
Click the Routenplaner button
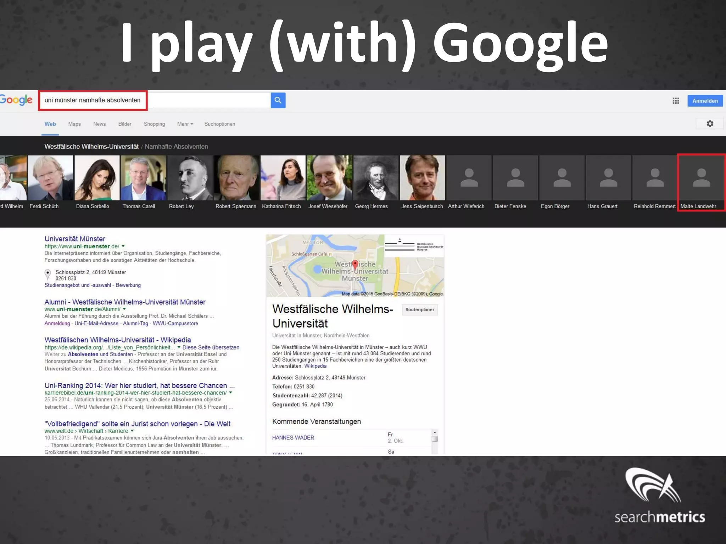[420, 310]
